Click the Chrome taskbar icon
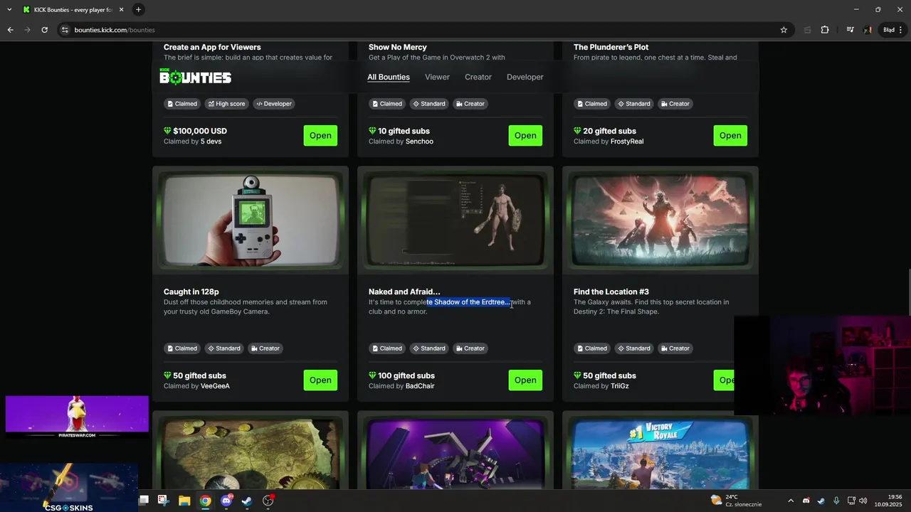The image size is (911, 512). pos(205,500)
